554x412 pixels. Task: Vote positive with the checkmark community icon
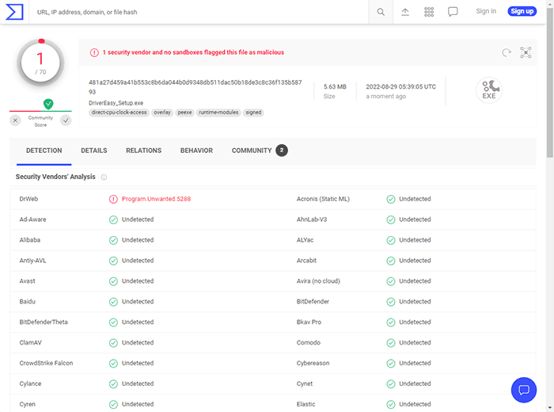coord(66,120)
